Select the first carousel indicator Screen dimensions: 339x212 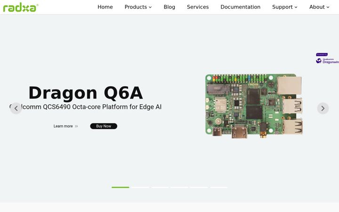tap(121, 188)
